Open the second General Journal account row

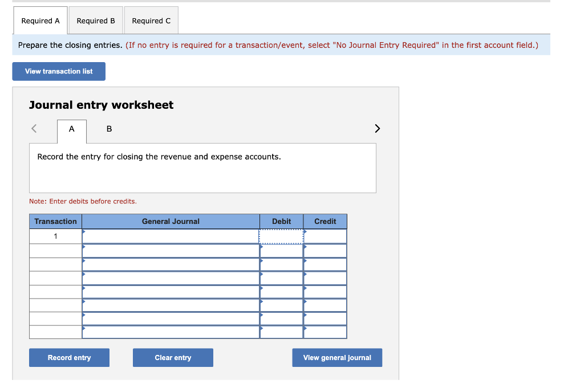(x=171, y=251)
